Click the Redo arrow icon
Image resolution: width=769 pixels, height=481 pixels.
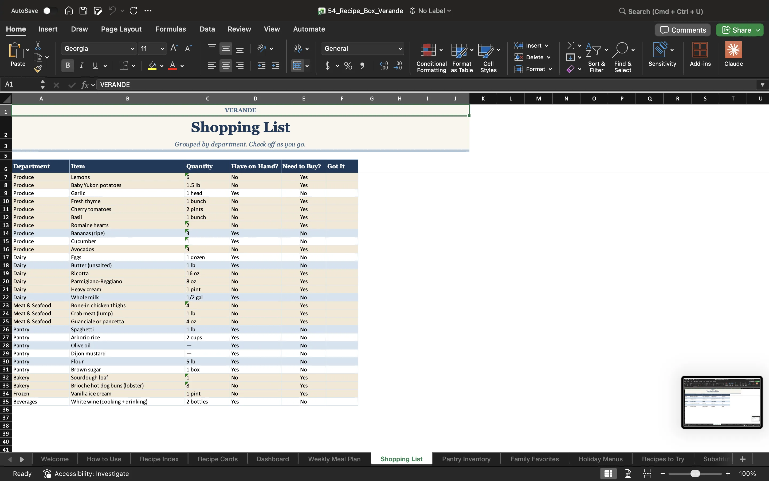(134, 11)
